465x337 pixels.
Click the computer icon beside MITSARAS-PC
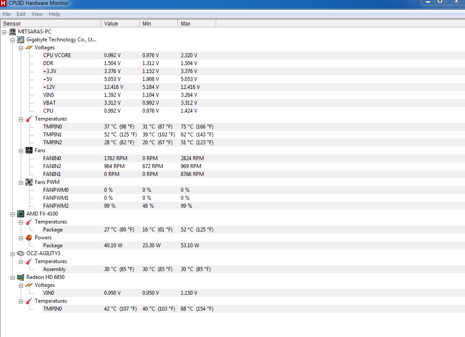coord(12,31)
